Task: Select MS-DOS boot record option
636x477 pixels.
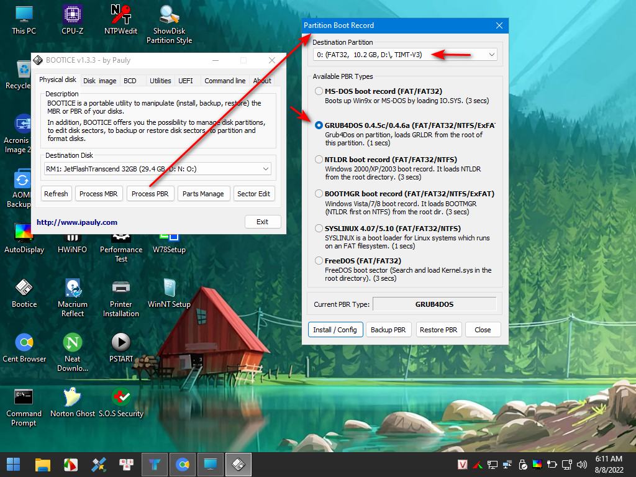Action: click(x=319, y=91)
